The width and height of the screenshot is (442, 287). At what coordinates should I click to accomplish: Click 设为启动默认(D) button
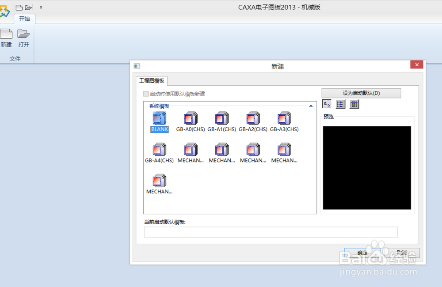(361, 93)
